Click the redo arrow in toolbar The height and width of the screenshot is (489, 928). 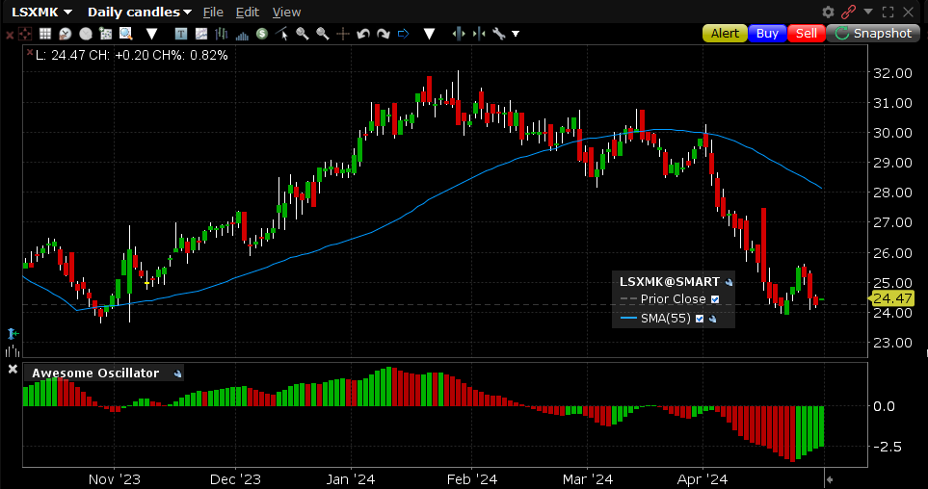[x=383, y=34]
